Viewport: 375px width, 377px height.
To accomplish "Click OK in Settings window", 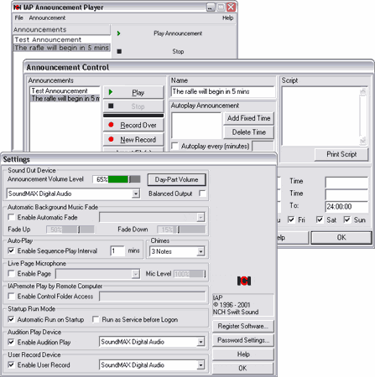I will tap(243, 368).
